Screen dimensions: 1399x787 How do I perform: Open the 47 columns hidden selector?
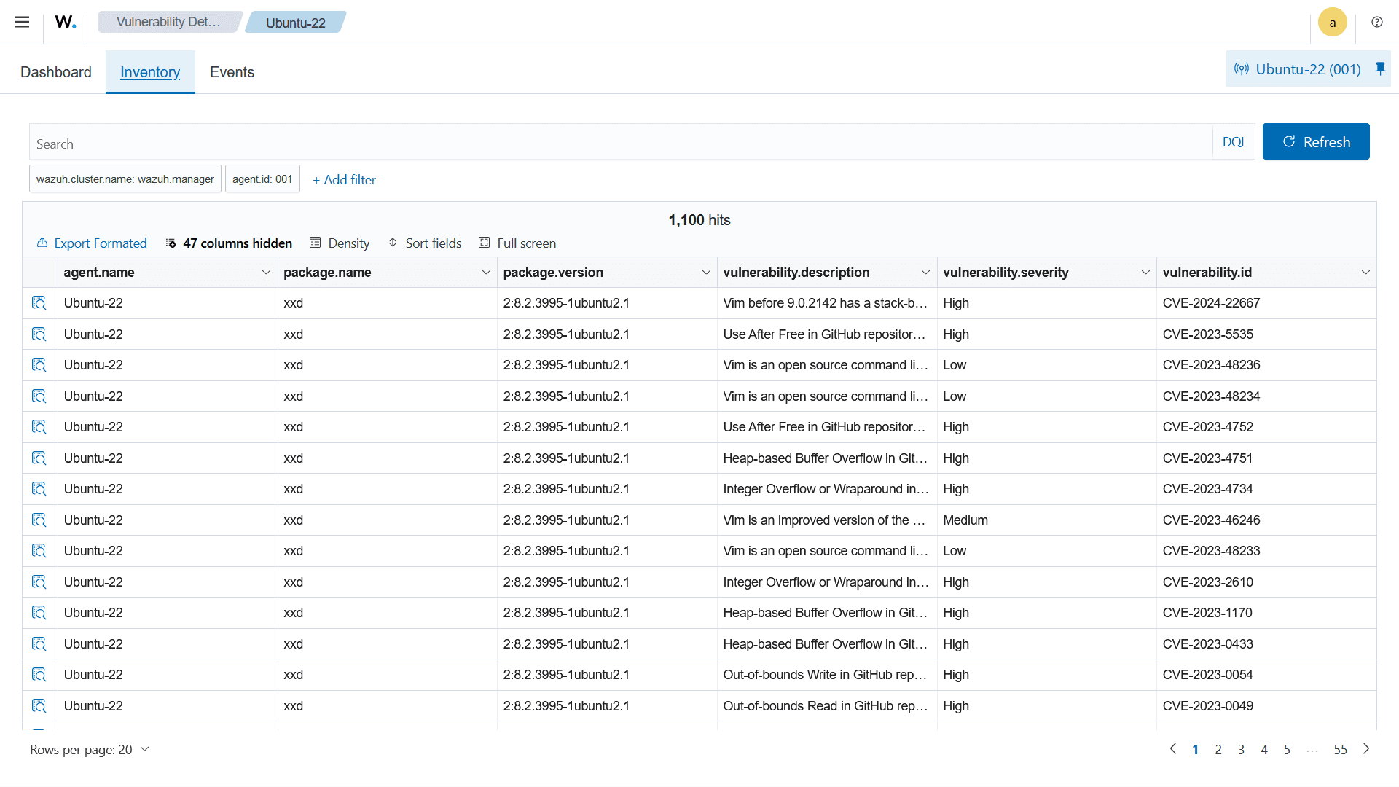pos(229,243)
